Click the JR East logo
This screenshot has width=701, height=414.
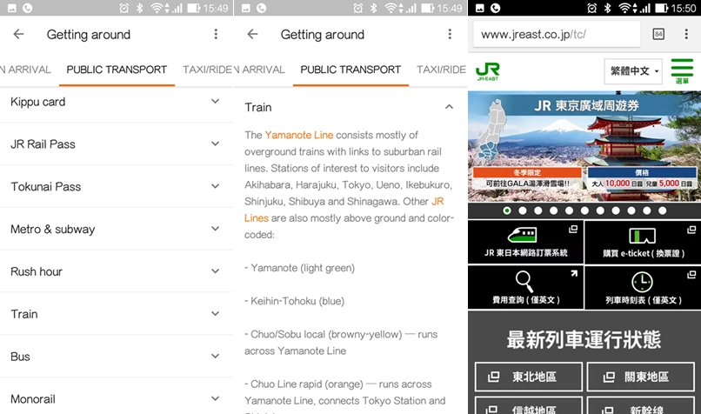[x=488, y=71]
